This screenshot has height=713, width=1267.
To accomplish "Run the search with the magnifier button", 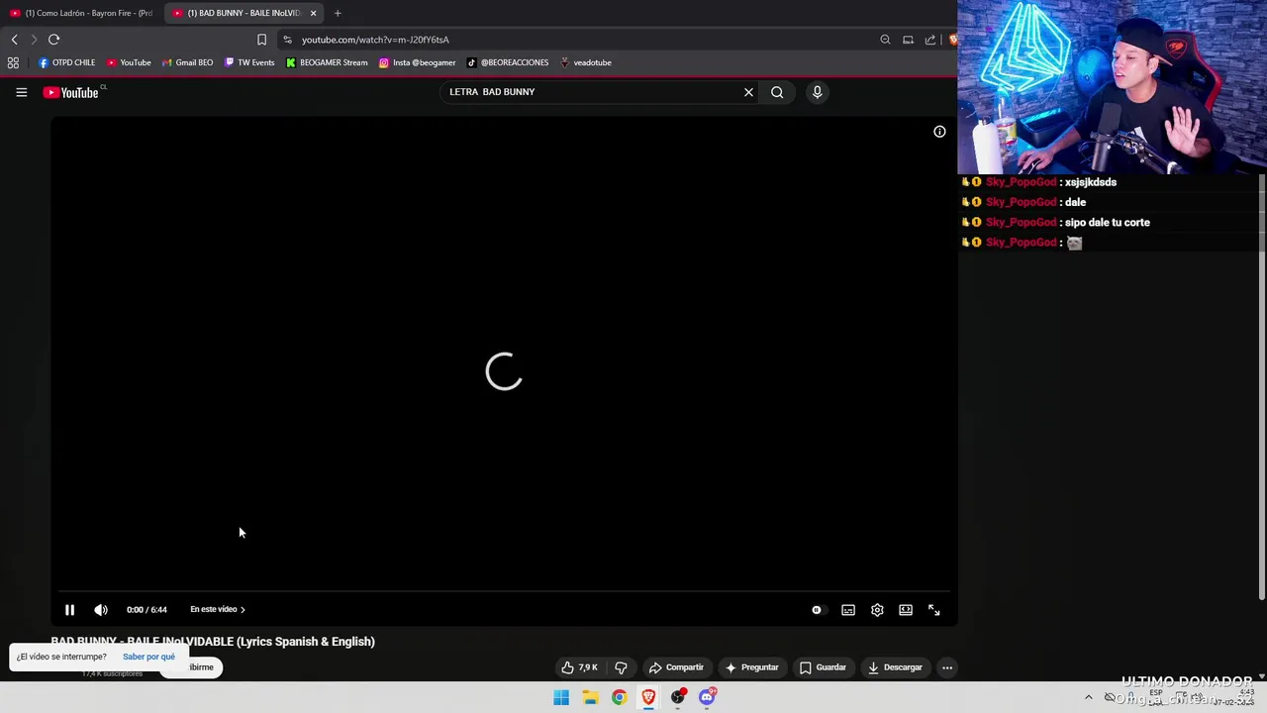I will [x=777, y=92].
